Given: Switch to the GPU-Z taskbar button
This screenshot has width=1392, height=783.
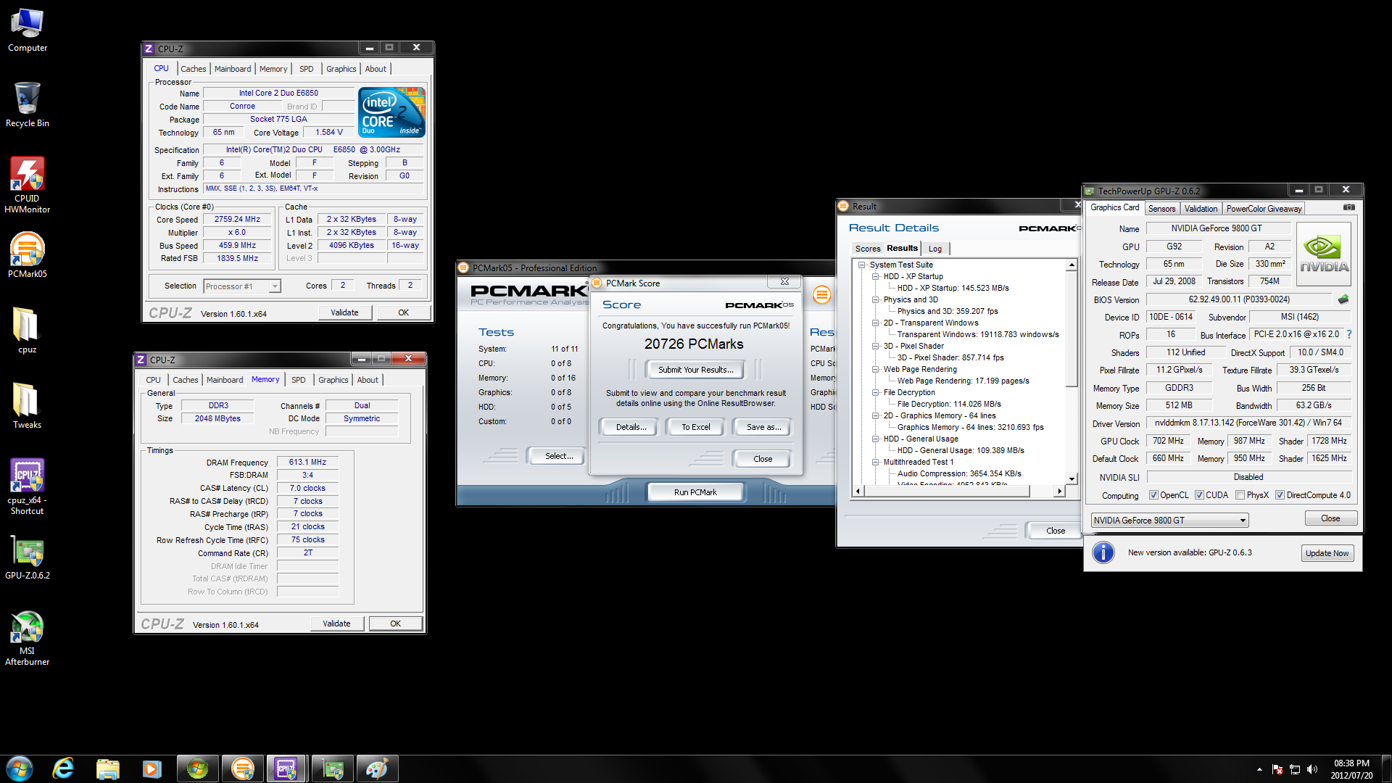Looking at the screenshot, I should click(x=333, y=768).
